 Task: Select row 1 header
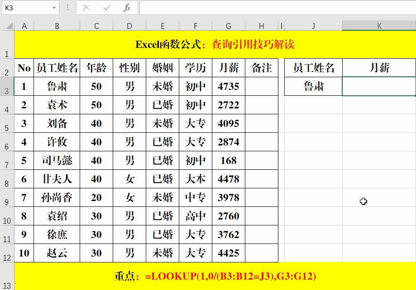[x=7, y=44]
